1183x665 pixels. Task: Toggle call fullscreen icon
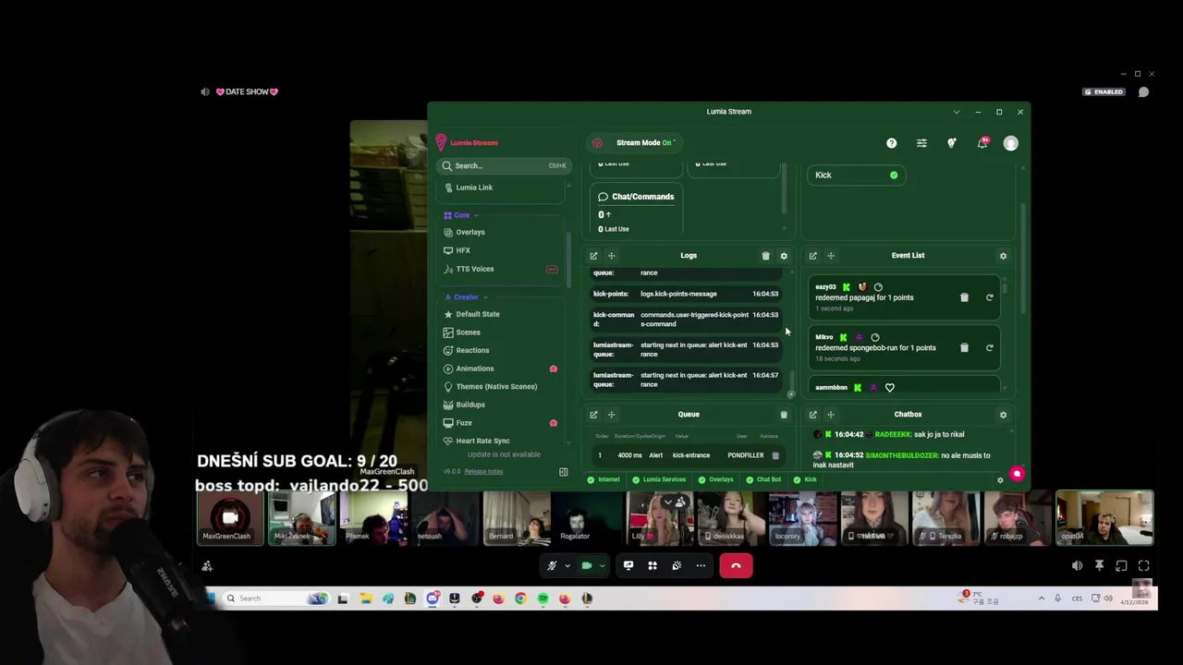[x=1143, y=565]
